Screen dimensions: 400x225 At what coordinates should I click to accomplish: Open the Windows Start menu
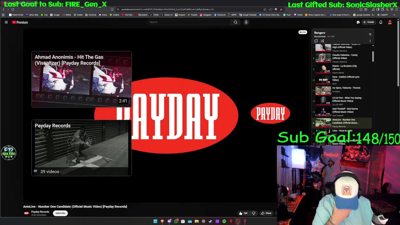[x=155, y=221]
